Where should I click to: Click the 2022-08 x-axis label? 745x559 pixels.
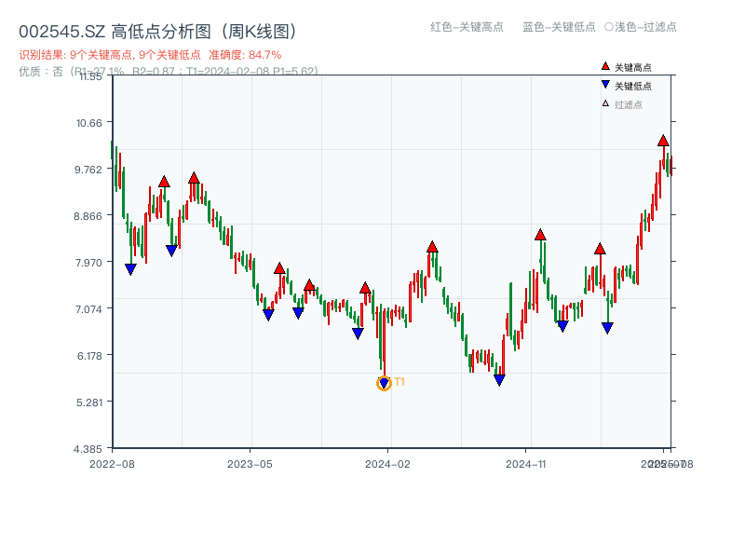[x=112, y=464]
